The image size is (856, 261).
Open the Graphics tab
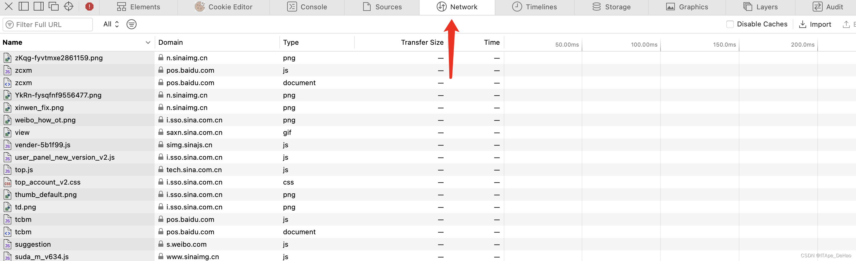(x=687, y=7)
